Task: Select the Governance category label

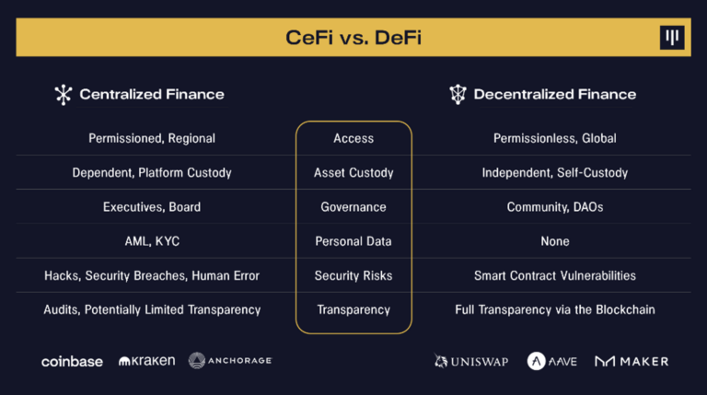Action: 353,207
